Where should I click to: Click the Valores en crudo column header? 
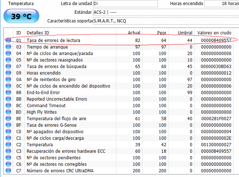(x=214, y=33)
